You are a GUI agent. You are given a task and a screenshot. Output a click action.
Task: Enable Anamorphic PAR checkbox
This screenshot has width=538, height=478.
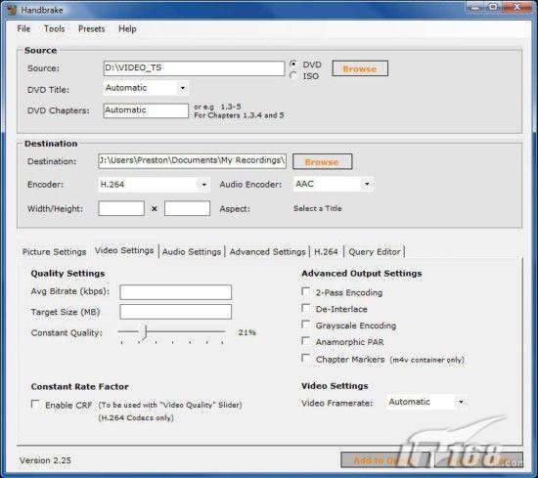[305, 341]
